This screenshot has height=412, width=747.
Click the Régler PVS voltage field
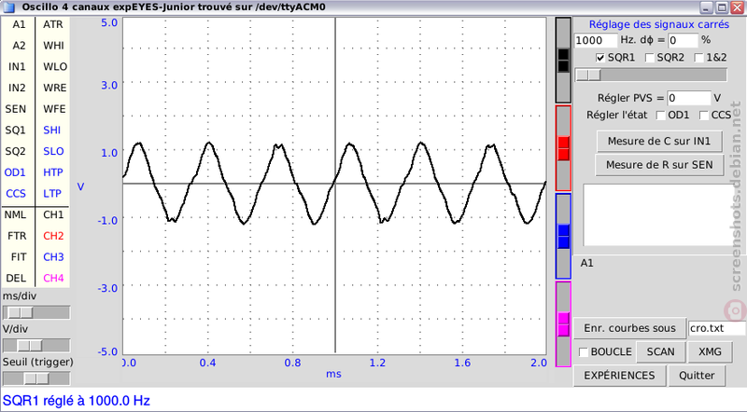pyautogui.click(x=689, y=98)
